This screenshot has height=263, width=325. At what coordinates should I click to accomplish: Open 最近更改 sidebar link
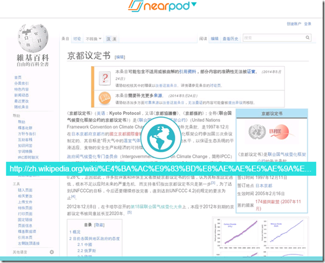click(21, 101)
